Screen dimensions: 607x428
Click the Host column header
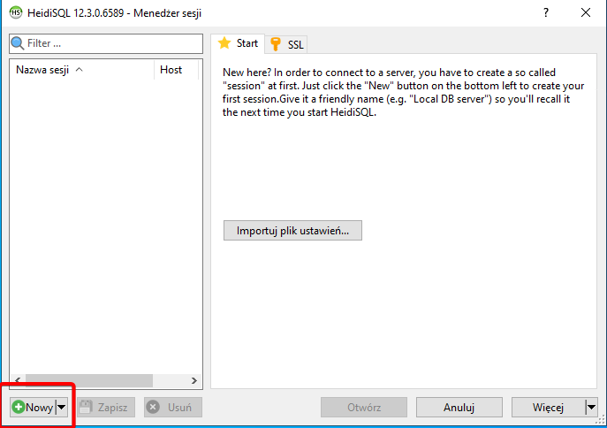pyautogui.click(x=171, y=70)
